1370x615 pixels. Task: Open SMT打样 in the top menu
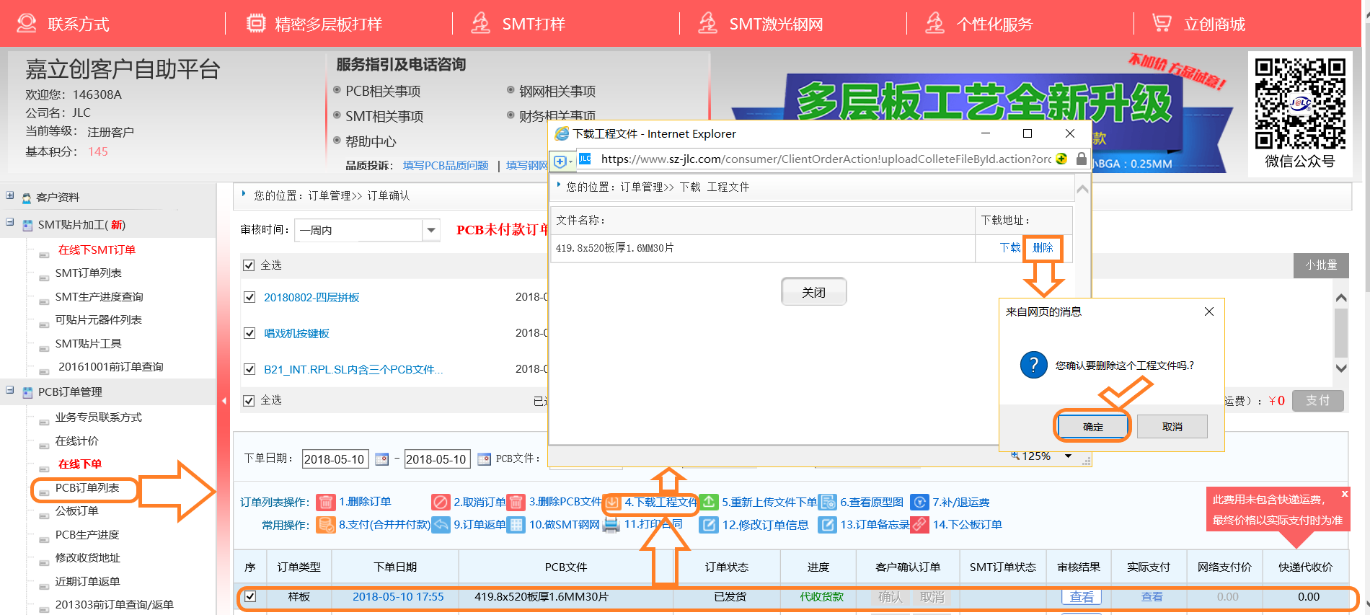pyautogui.click(x=533, y=25)
